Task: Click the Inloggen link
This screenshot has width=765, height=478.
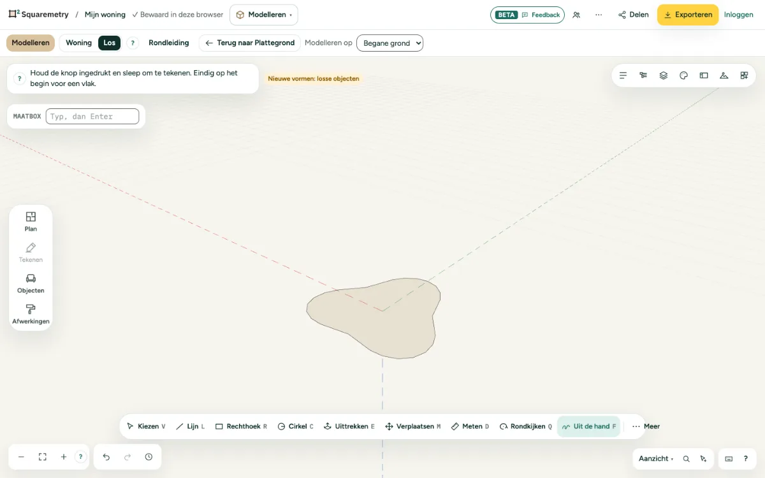Action: click(739, 15)
